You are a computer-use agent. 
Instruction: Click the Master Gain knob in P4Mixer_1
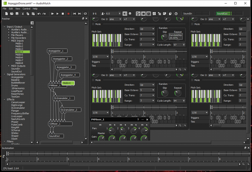click(x=102, y=138)
